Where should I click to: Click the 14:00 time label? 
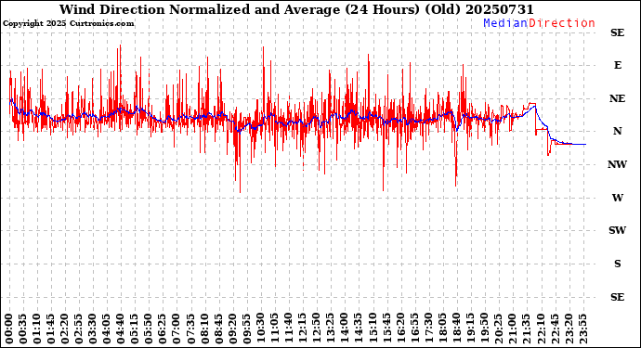345,329
